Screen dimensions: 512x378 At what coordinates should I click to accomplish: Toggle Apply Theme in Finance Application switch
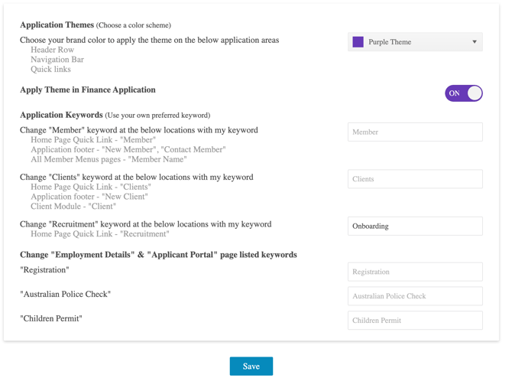(463, 93)
